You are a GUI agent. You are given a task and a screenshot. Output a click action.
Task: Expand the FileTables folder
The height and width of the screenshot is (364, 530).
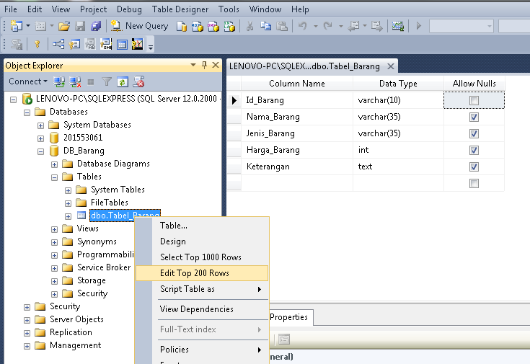68,203
